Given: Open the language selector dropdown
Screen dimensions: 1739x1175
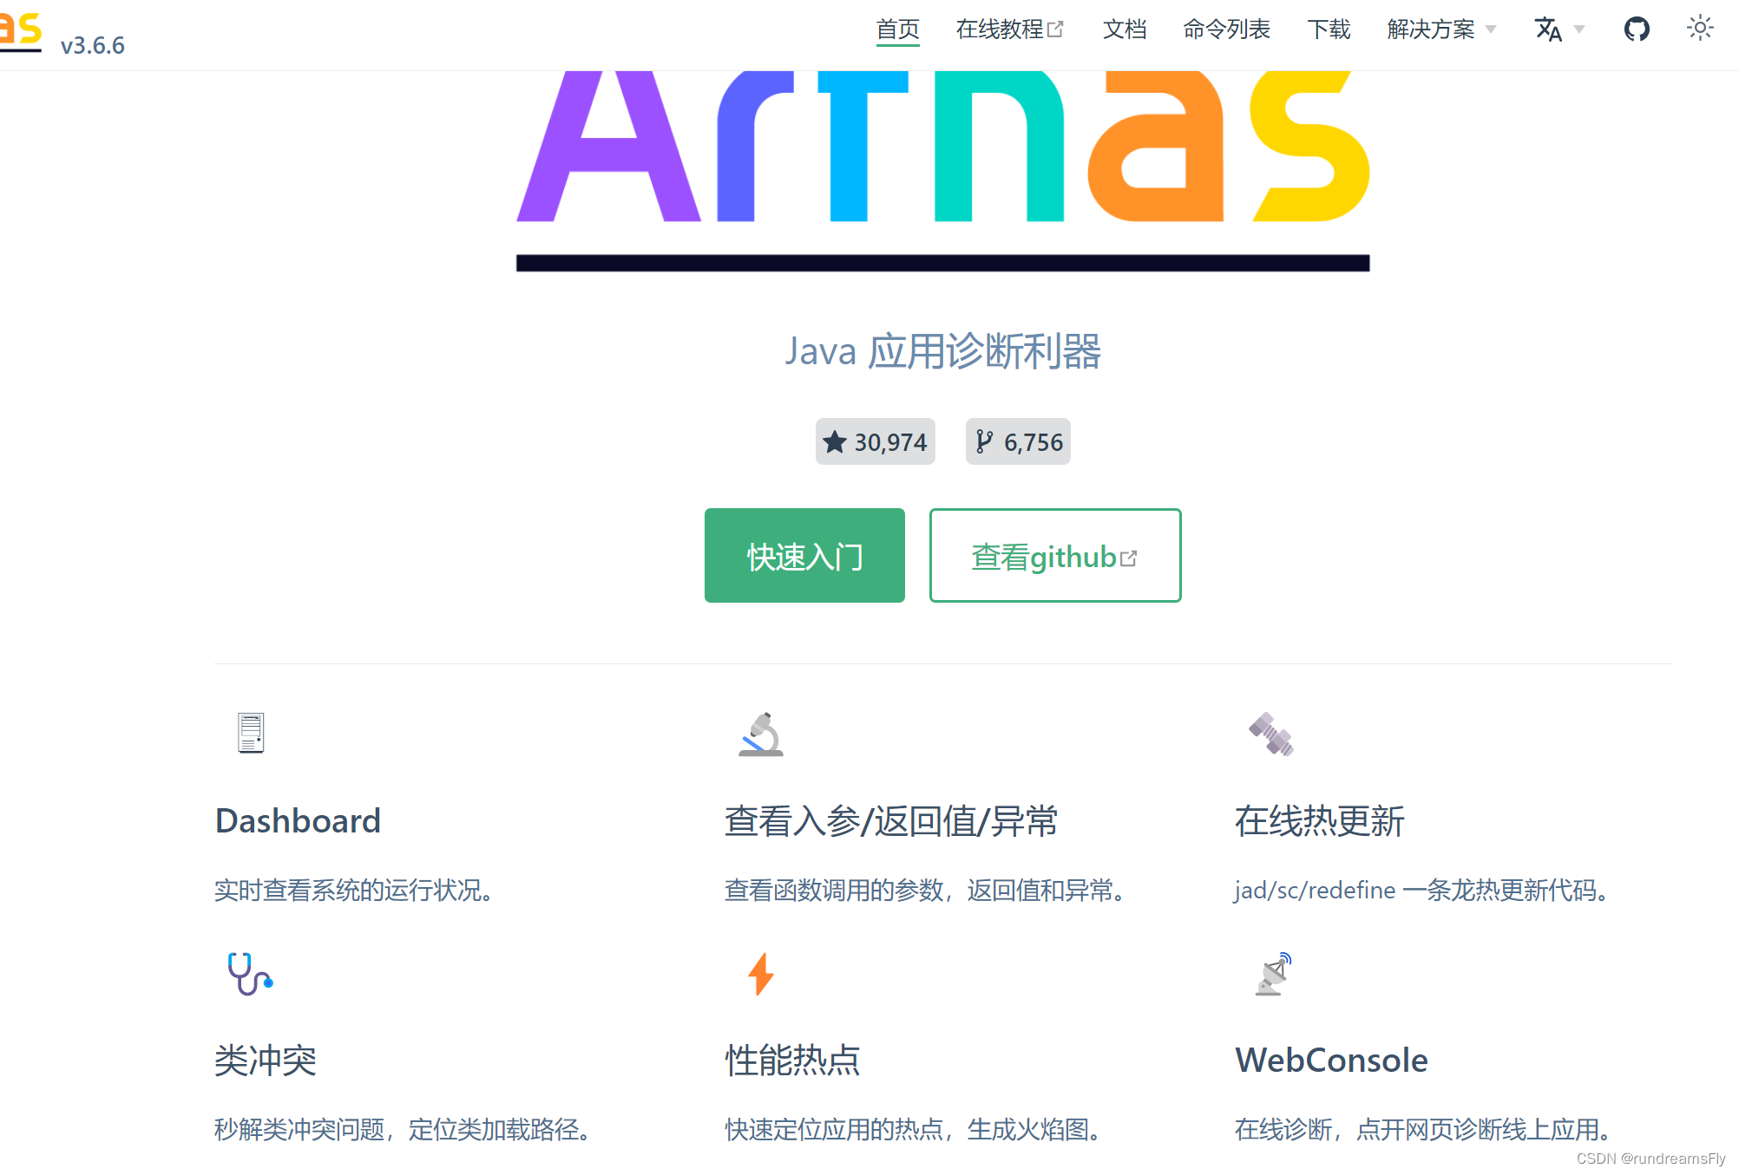Looking at the screenshot, I should point(1550,29).
